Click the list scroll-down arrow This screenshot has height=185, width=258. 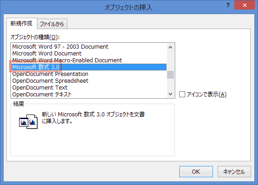[x=171, y=94]
